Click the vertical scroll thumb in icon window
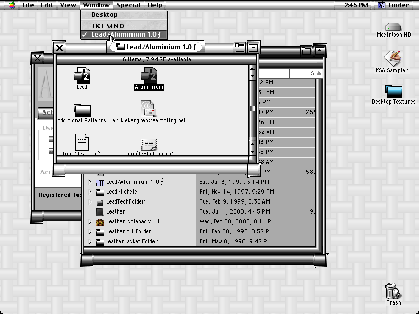Screen dimensions: 419x314 point(252,108)
